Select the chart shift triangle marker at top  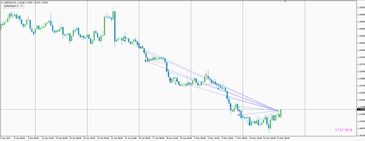pos(285,1)
